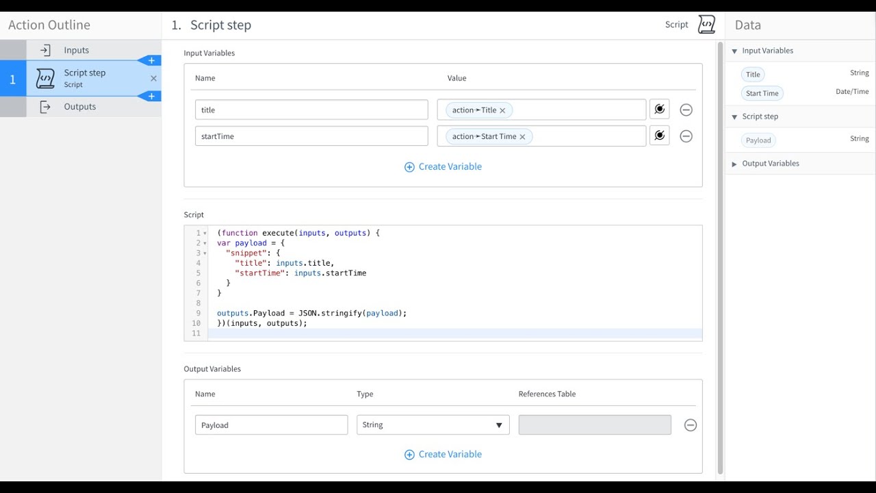Click the Start Time data pill
The image size is (876, 493).
point(762,93)
